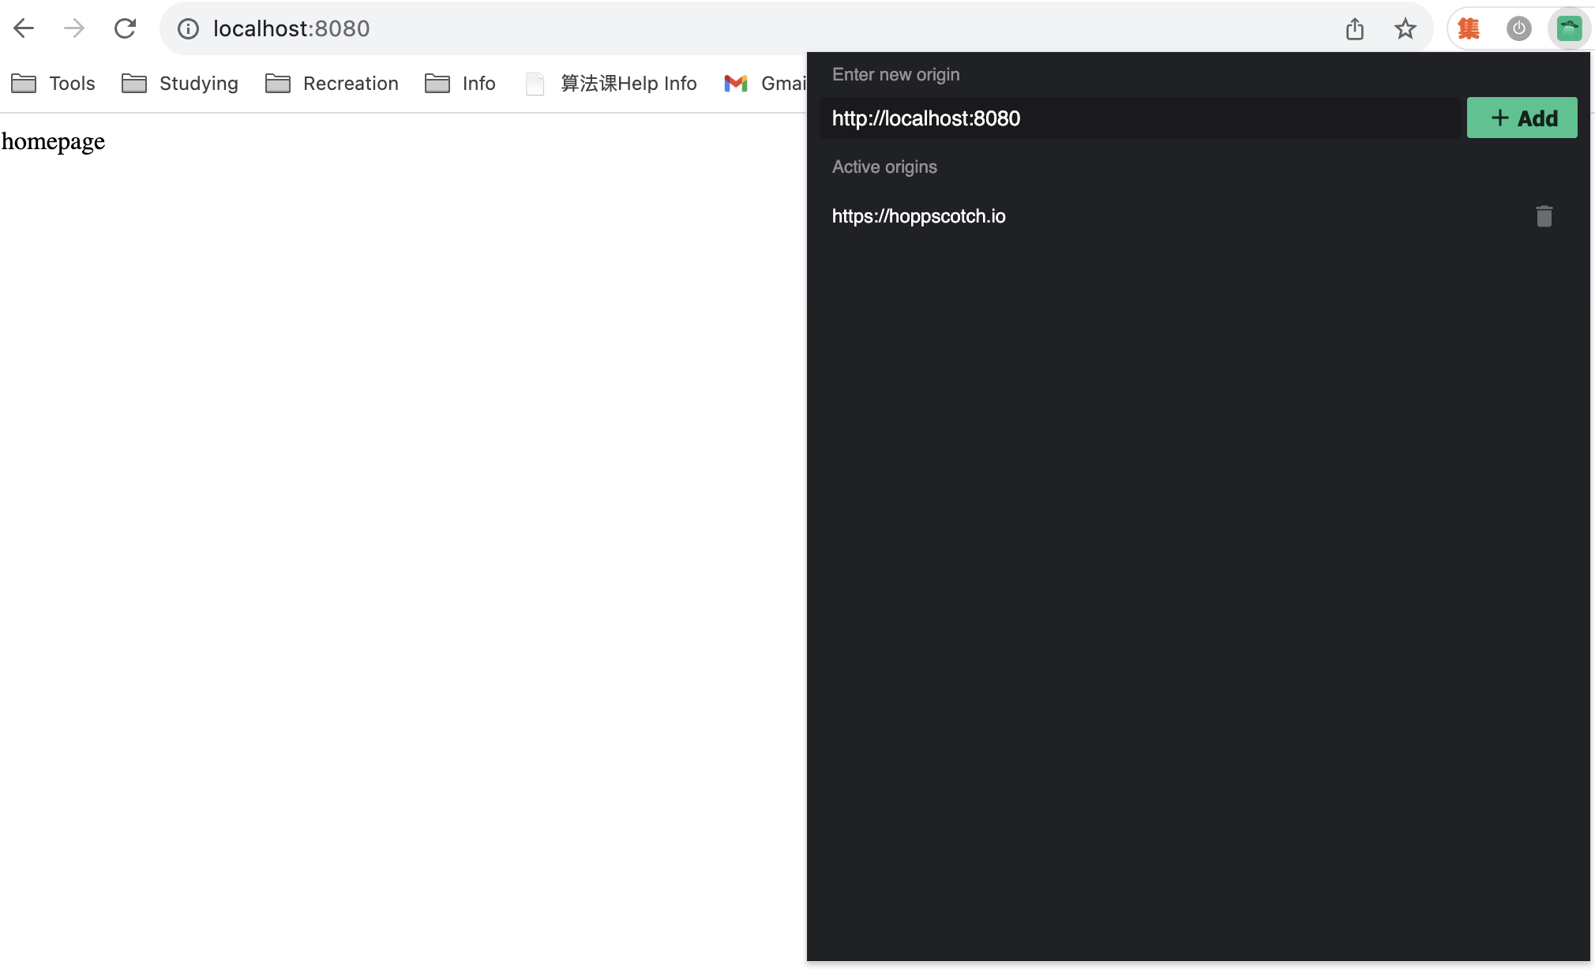
Task: Open the site info icon in address bar
Action: [x=188, y=29]
